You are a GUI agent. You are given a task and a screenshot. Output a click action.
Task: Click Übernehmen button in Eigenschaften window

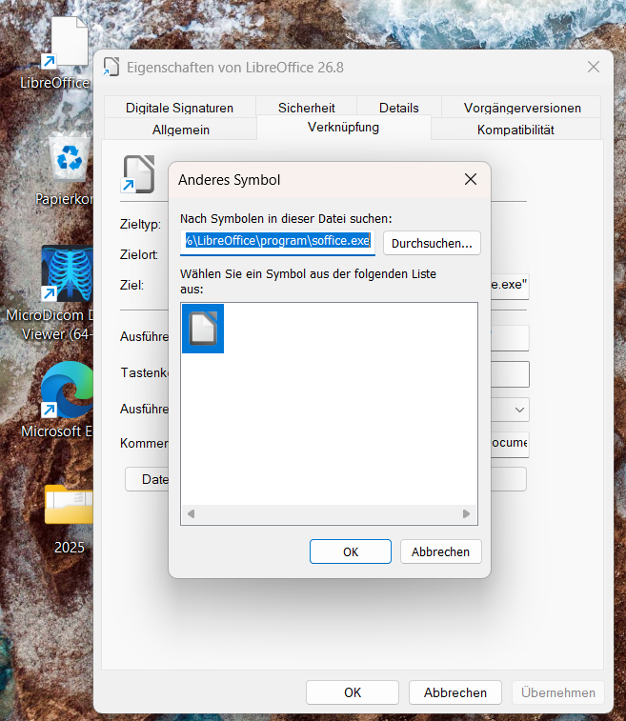point(558,692)
